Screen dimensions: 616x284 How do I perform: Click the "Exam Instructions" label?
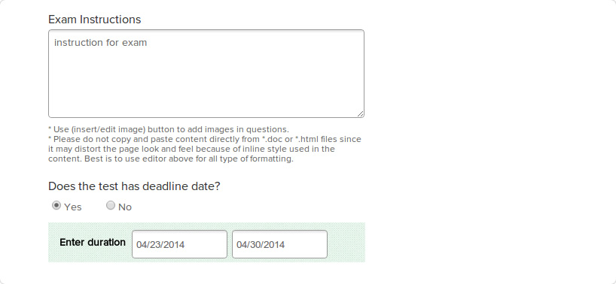[95, 20]
